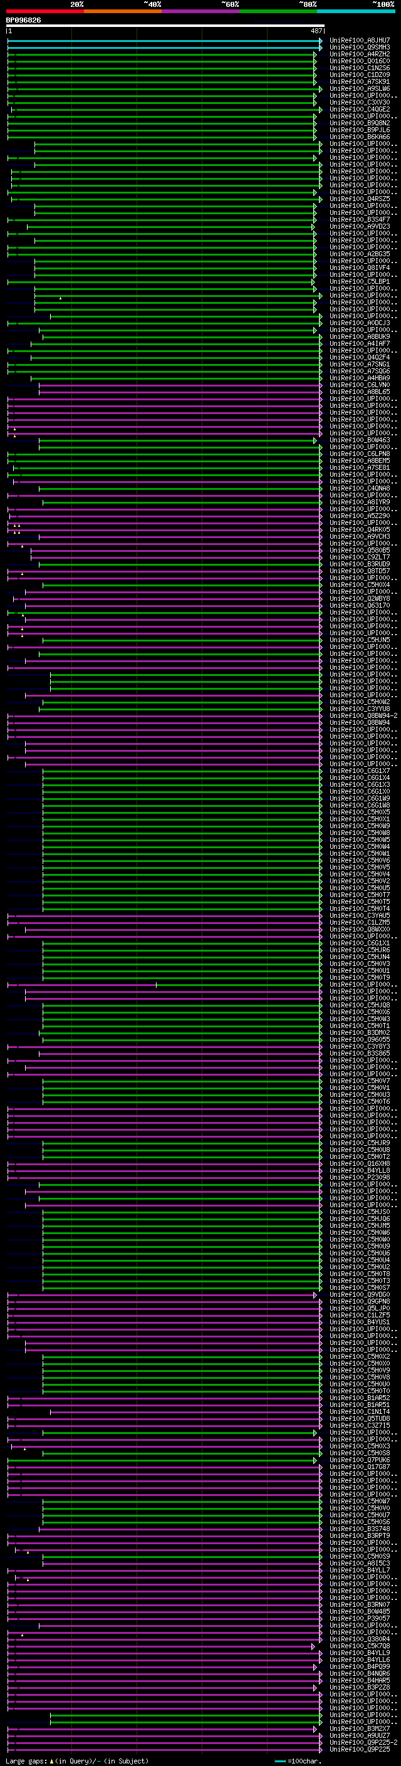Open hit UniRef100_C6G1X4
The height and width of the screenshot is (1766, 401).
point(360,778)
